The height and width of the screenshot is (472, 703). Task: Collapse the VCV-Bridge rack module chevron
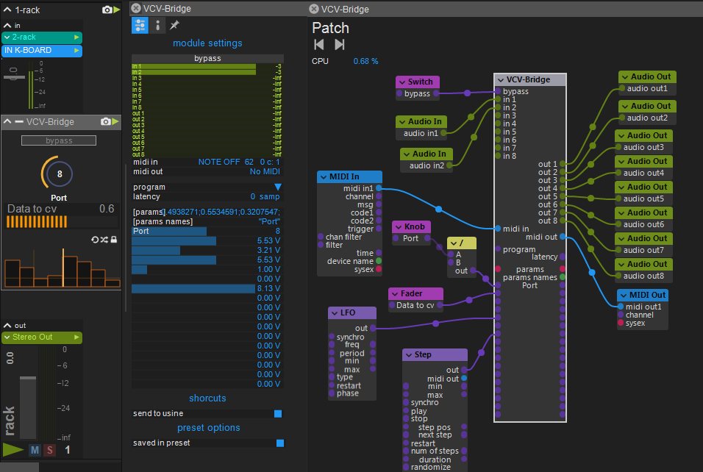7,121
